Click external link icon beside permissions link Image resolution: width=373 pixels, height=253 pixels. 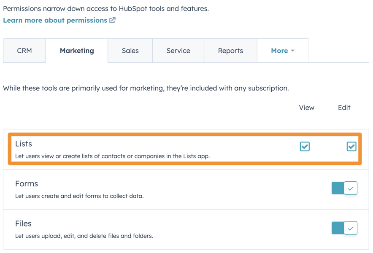click(x=112, y=20)
